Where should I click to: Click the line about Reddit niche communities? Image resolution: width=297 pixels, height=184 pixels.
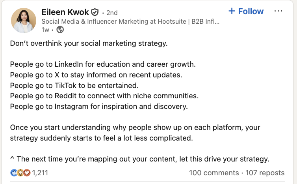pos(104,96)
